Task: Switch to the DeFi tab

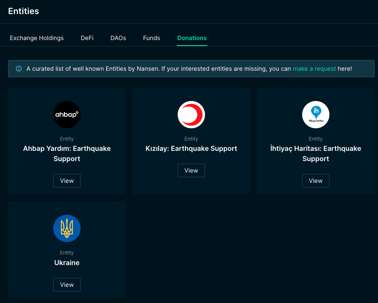Action: tap(87, 38)
